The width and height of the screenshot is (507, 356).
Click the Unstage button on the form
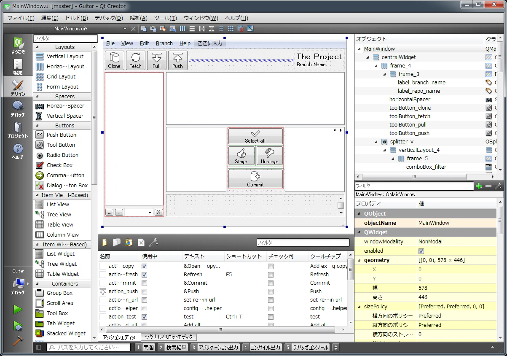coord(270,156)
